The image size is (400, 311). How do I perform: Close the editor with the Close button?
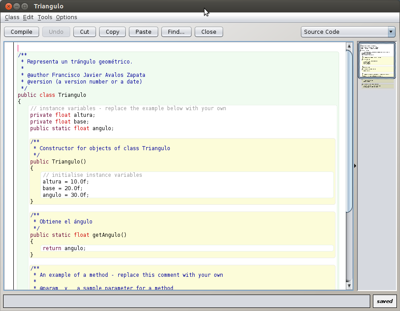209,32
